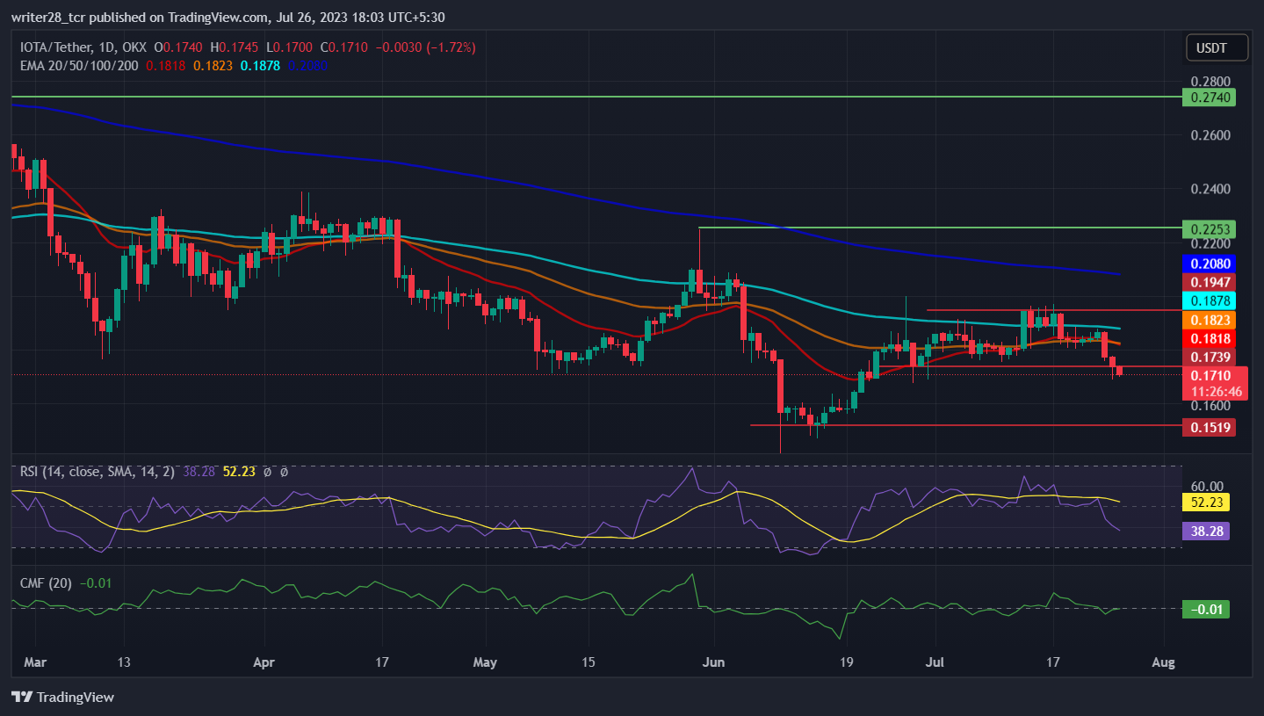The image size is (1264, 716).
Task: Click the red 0.1818 value in EMA legend
Action: tap(165, 65)
